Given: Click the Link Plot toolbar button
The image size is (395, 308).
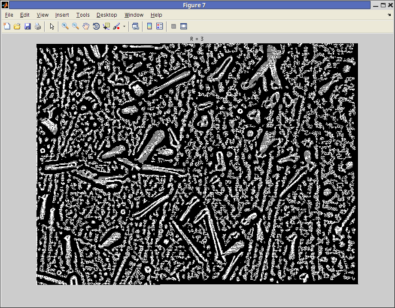Looking at the screenshot, I should point(136,26).
